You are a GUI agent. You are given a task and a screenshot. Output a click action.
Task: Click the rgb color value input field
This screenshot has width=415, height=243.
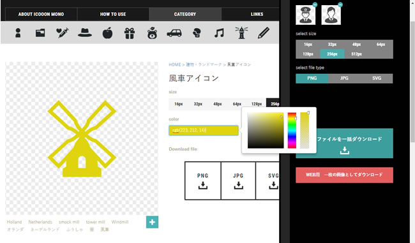tap(204, 130)
